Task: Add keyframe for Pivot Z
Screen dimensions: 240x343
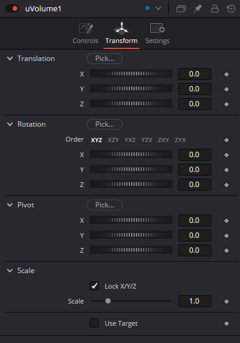Action: [226, 250]
